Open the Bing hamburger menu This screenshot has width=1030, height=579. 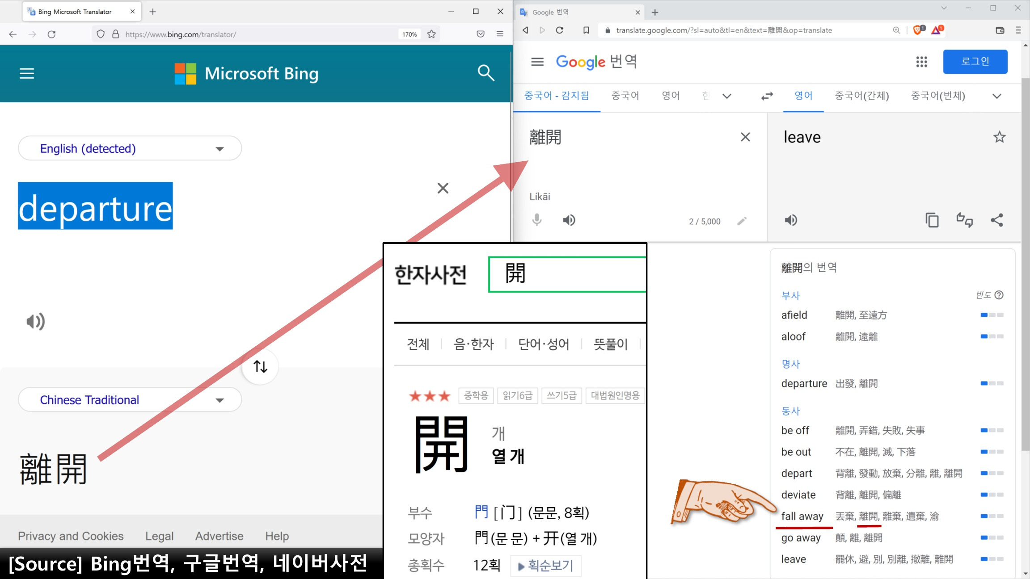(x=27, y=73)
